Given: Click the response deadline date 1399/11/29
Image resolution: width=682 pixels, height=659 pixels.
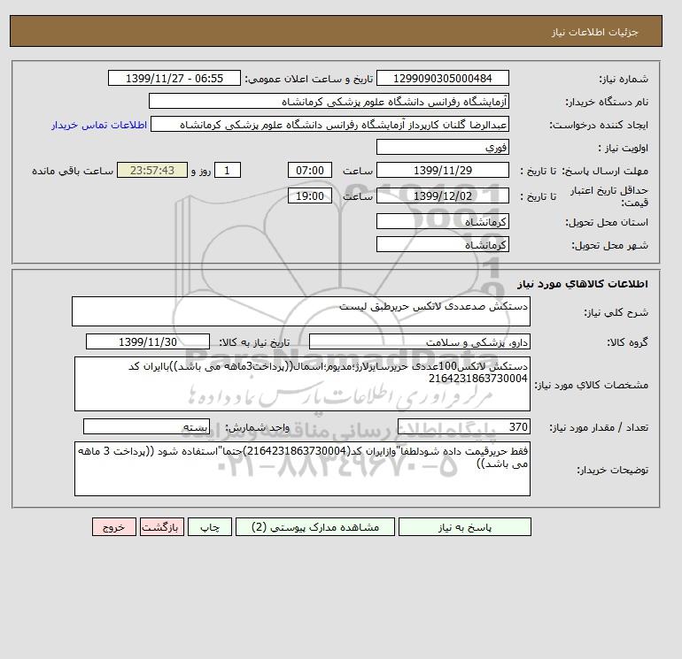Looking at the screenshot, I should [x=443, y=171].
